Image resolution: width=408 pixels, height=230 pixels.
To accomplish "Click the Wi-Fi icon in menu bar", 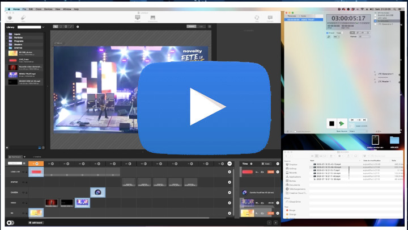I will click(x=362, y=9).
